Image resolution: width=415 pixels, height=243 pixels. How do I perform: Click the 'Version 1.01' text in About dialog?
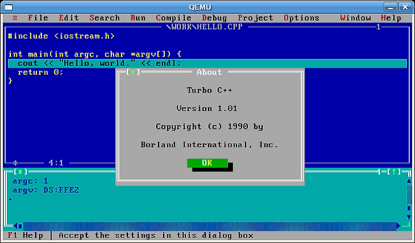pos(207,108)
